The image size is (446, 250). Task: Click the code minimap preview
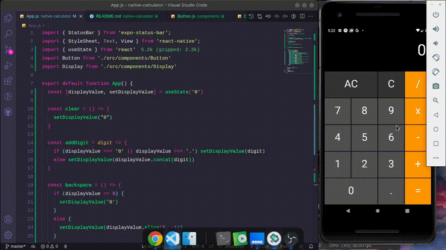point(298,50)
